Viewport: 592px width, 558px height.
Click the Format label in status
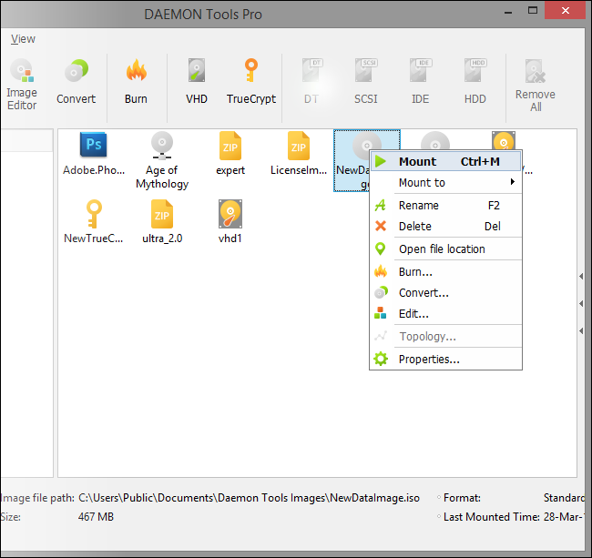pyautogui.click(x=462, y=498)
